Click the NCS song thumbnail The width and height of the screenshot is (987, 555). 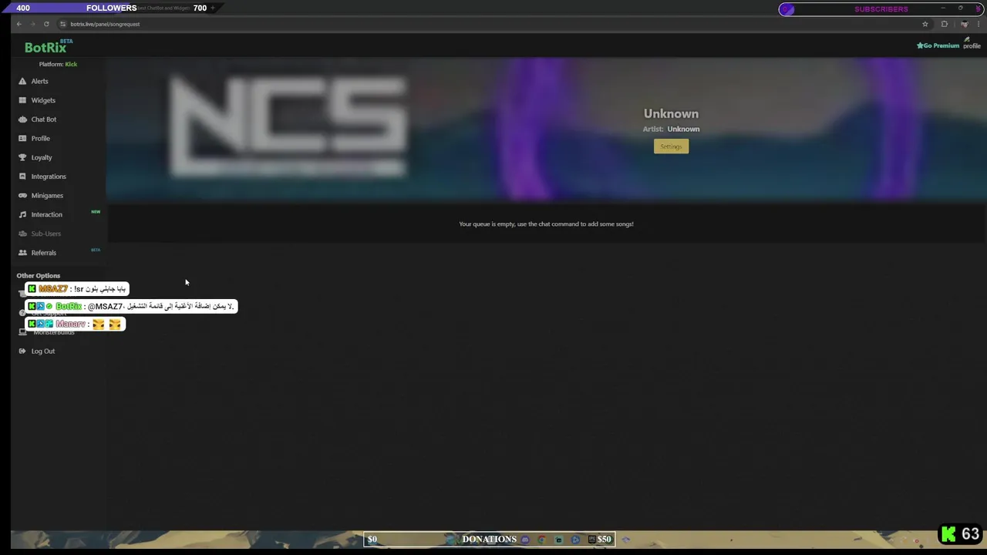[x=288, y=127]
